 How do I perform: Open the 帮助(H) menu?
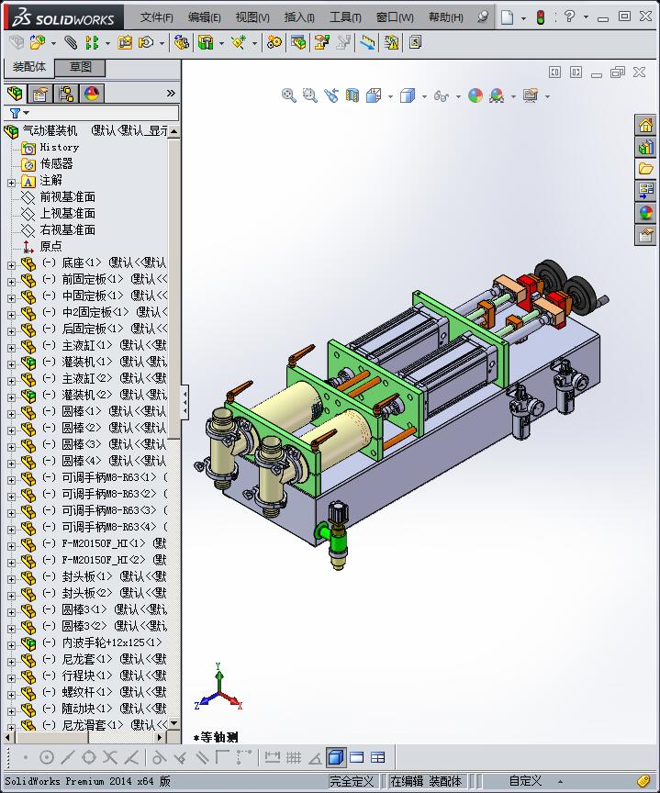point(445,17)
